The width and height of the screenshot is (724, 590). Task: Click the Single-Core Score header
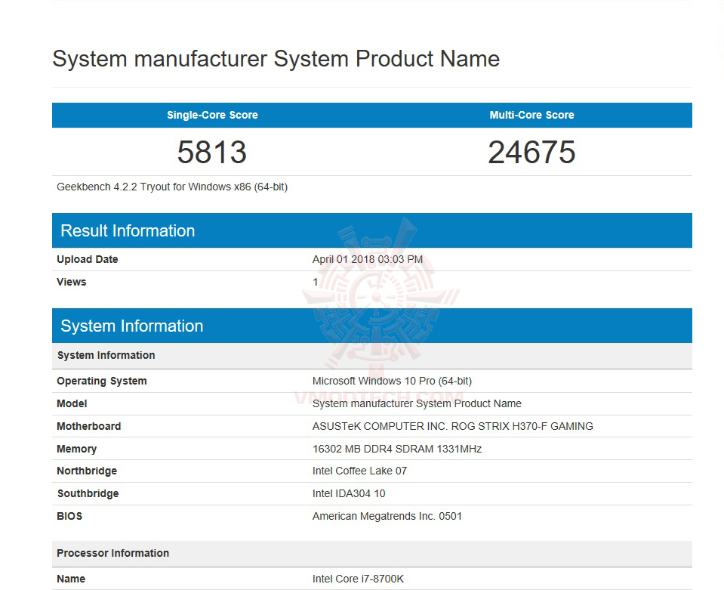click(212, 115)
